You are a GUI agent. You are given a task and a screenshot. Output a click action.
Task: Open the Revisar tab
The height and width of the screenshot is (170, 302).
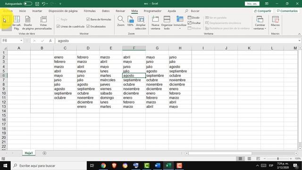(120, 11)
